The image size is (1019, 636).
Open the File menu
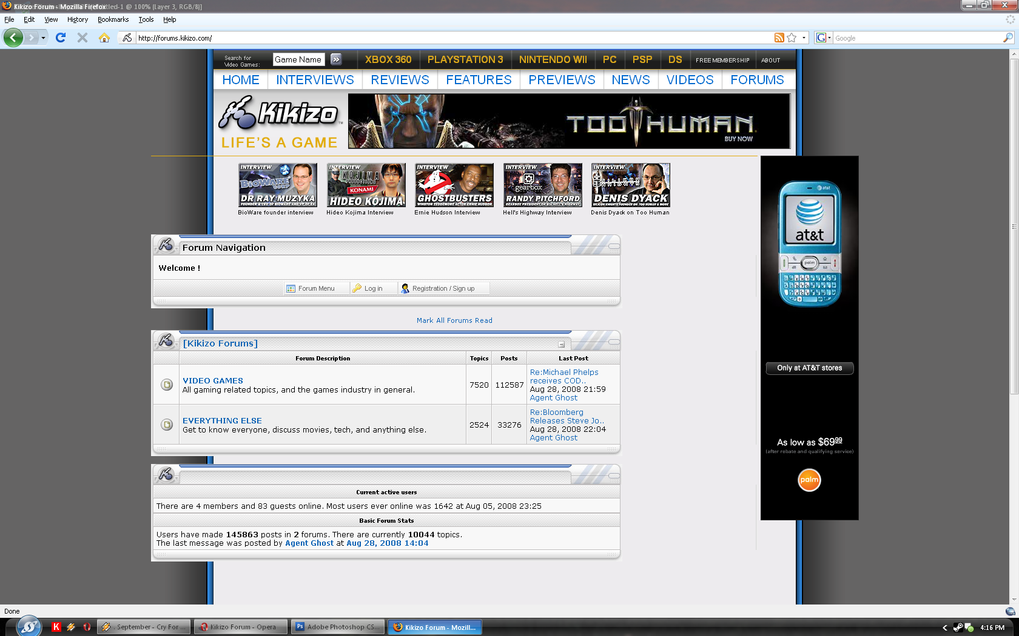(x=9, y=19)
